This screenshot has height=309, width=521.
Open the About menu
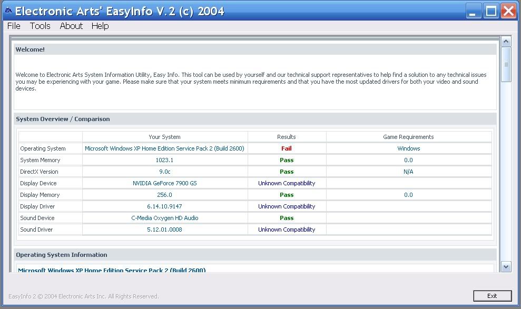(71, 26)
